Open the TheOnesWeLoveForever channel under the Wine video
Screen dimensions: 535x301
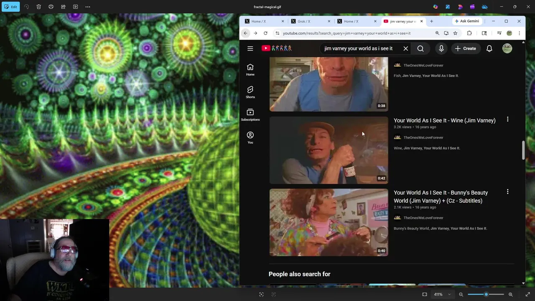click(423, 138)
